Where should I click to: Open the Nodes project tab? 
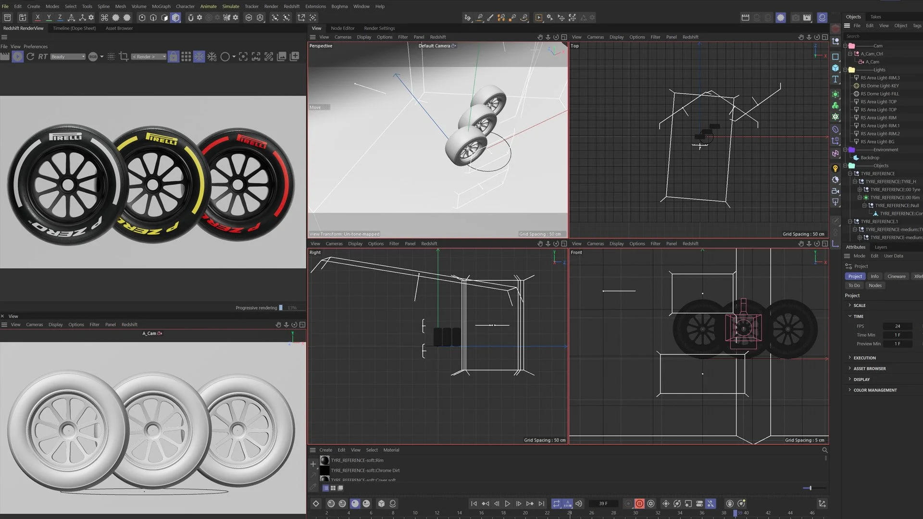coord(875,285)
